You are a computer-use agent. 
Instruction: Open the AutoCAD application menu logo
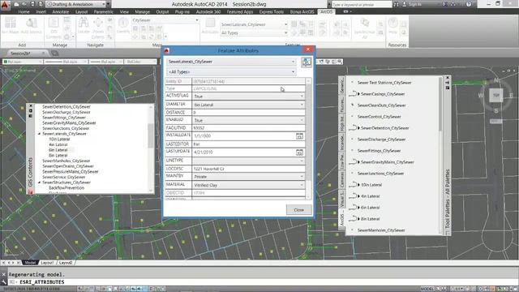[5, 5]
